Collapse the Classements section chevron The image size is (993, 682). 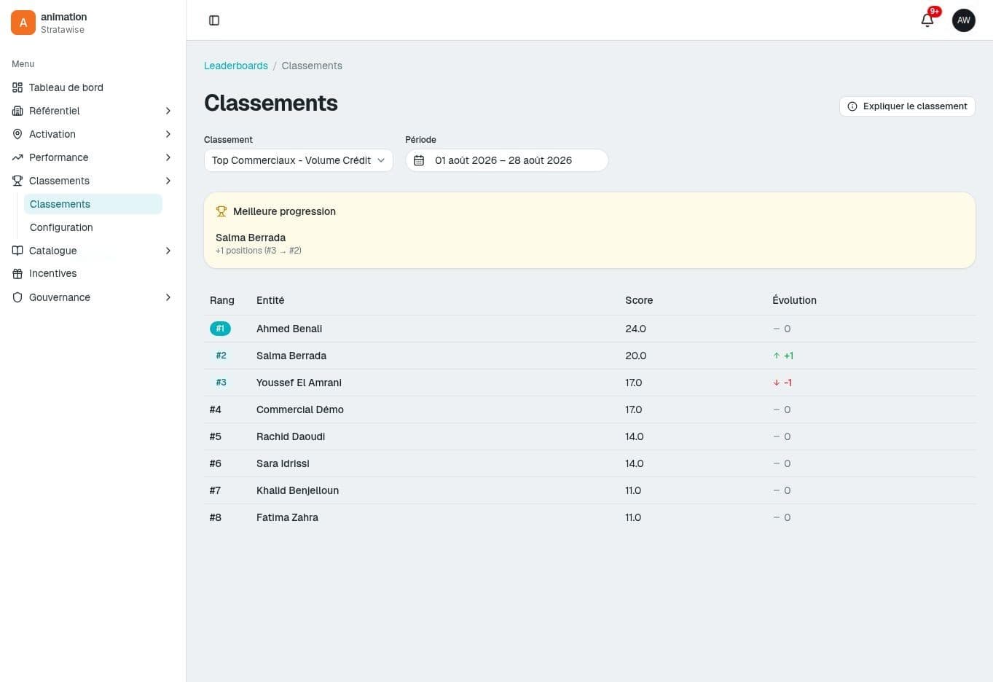coord(168,181)
